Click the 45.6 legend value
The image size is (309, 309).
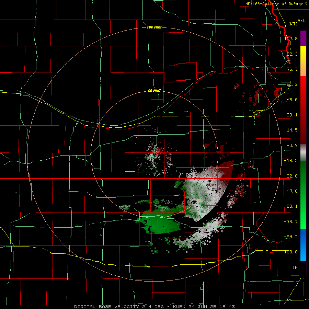pyautogui.click(x=292, y=100)
